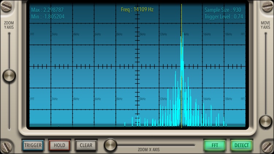Toggle the green DETECT button

pos(241,145)
